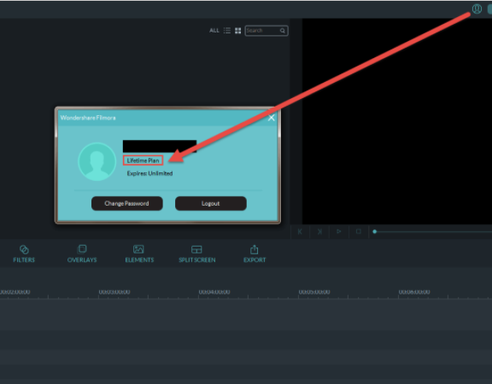Click the ALL filter label
Image resolution: width=492 pixels, height=384 pixels.
pos(214,31)
